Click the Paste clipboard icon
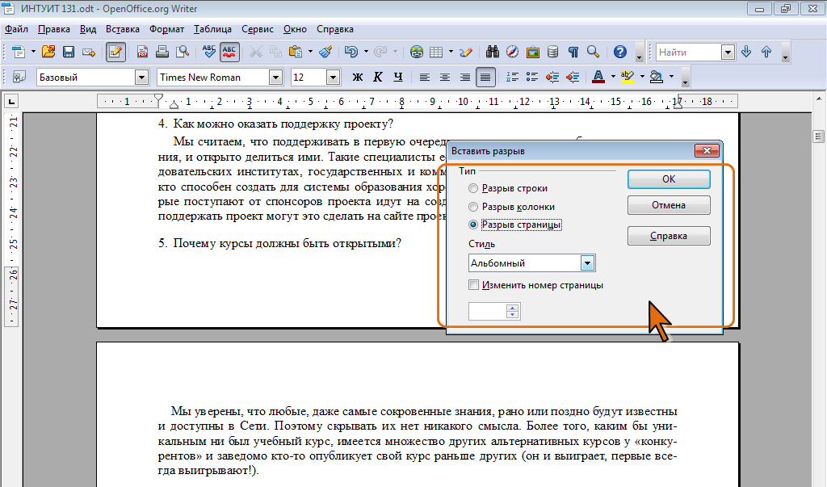Viewport: 827px width, 487px height. (x=296, y=52)
